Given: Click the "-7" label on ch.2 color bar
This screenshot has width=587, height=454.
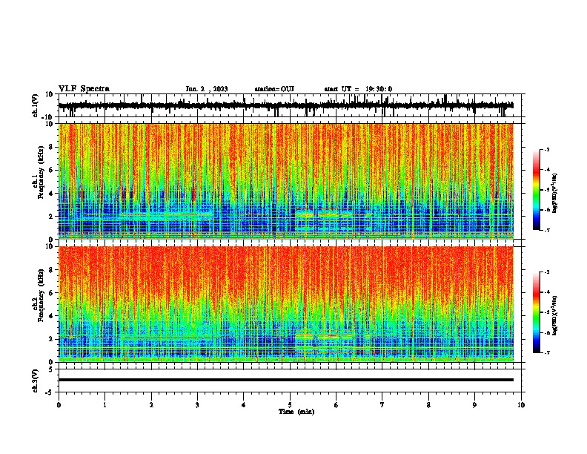Looking at the screenshot, I should coord(547,352).
